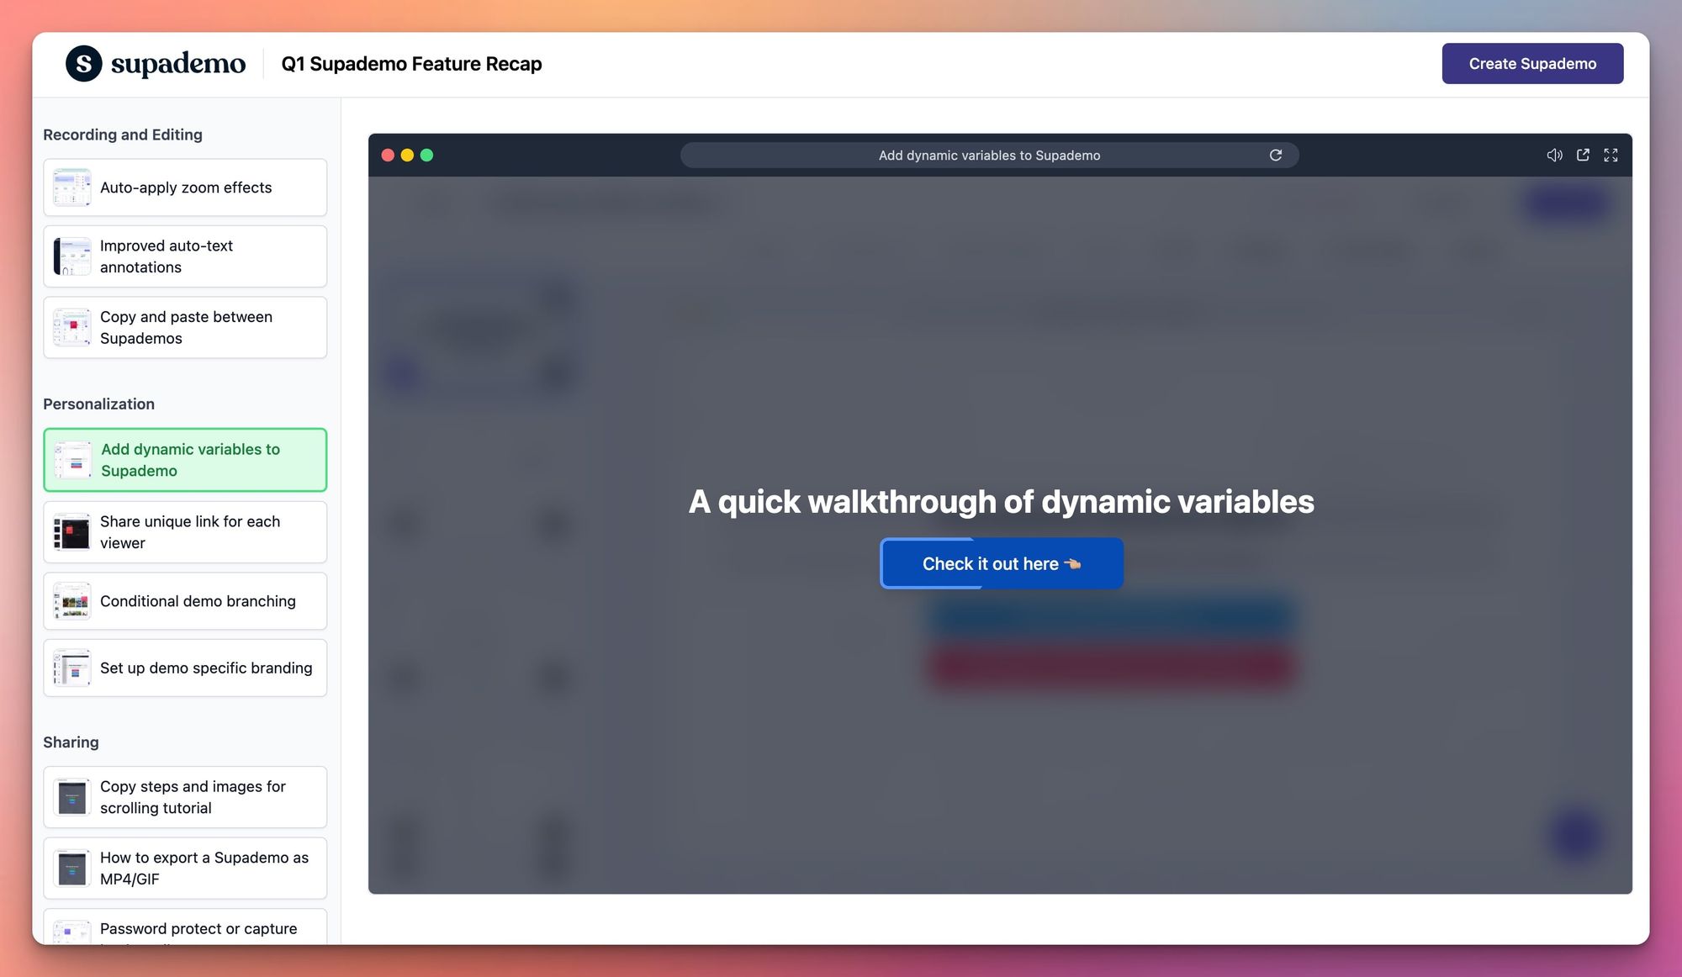Image resolution: width=1682 pixels, height=977 pixels.
Task: Mute the demo audio with the speaker icon
Action: pyautogui.click(x=1554, y=155)
